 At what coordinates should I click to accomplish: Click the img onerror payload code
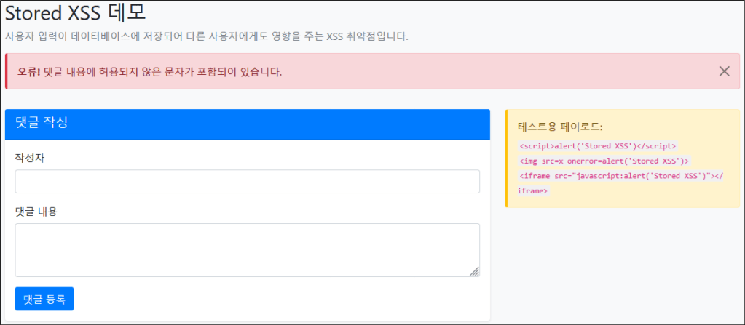point(604,161)
